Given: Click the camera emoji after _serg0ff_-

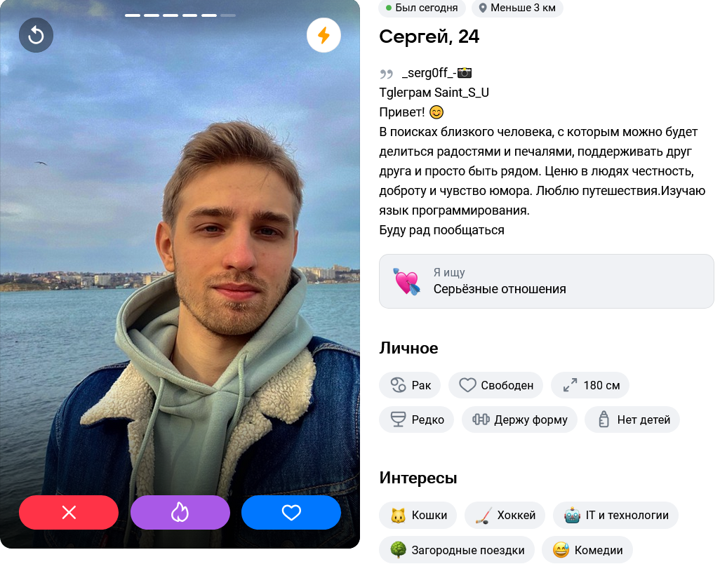Looking at the screenshot, I should pos(465,72).
